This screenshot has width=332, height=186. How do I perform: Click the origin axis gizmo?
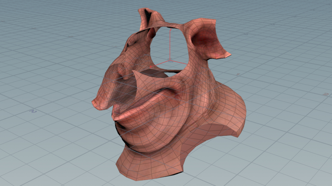[169, 48]
